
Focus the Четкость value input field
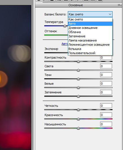coord(106,106)
